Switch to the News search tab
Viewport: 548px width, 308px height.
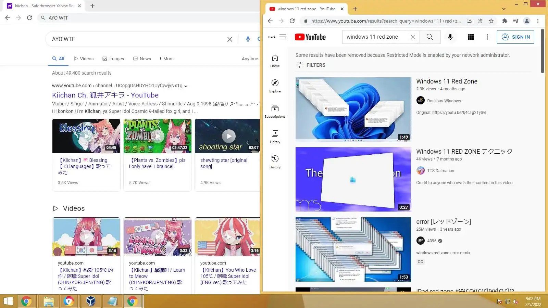click(x=142, y=59)
